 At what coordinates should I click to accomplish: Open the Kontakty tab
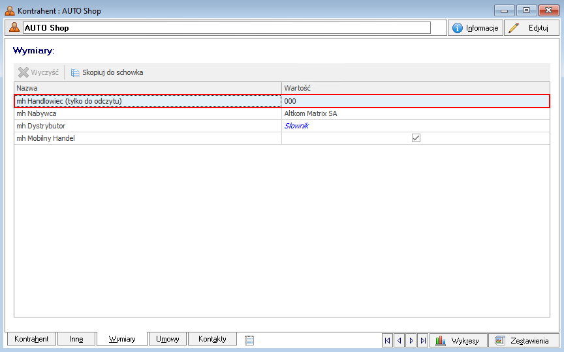click(x=212, y=339)
